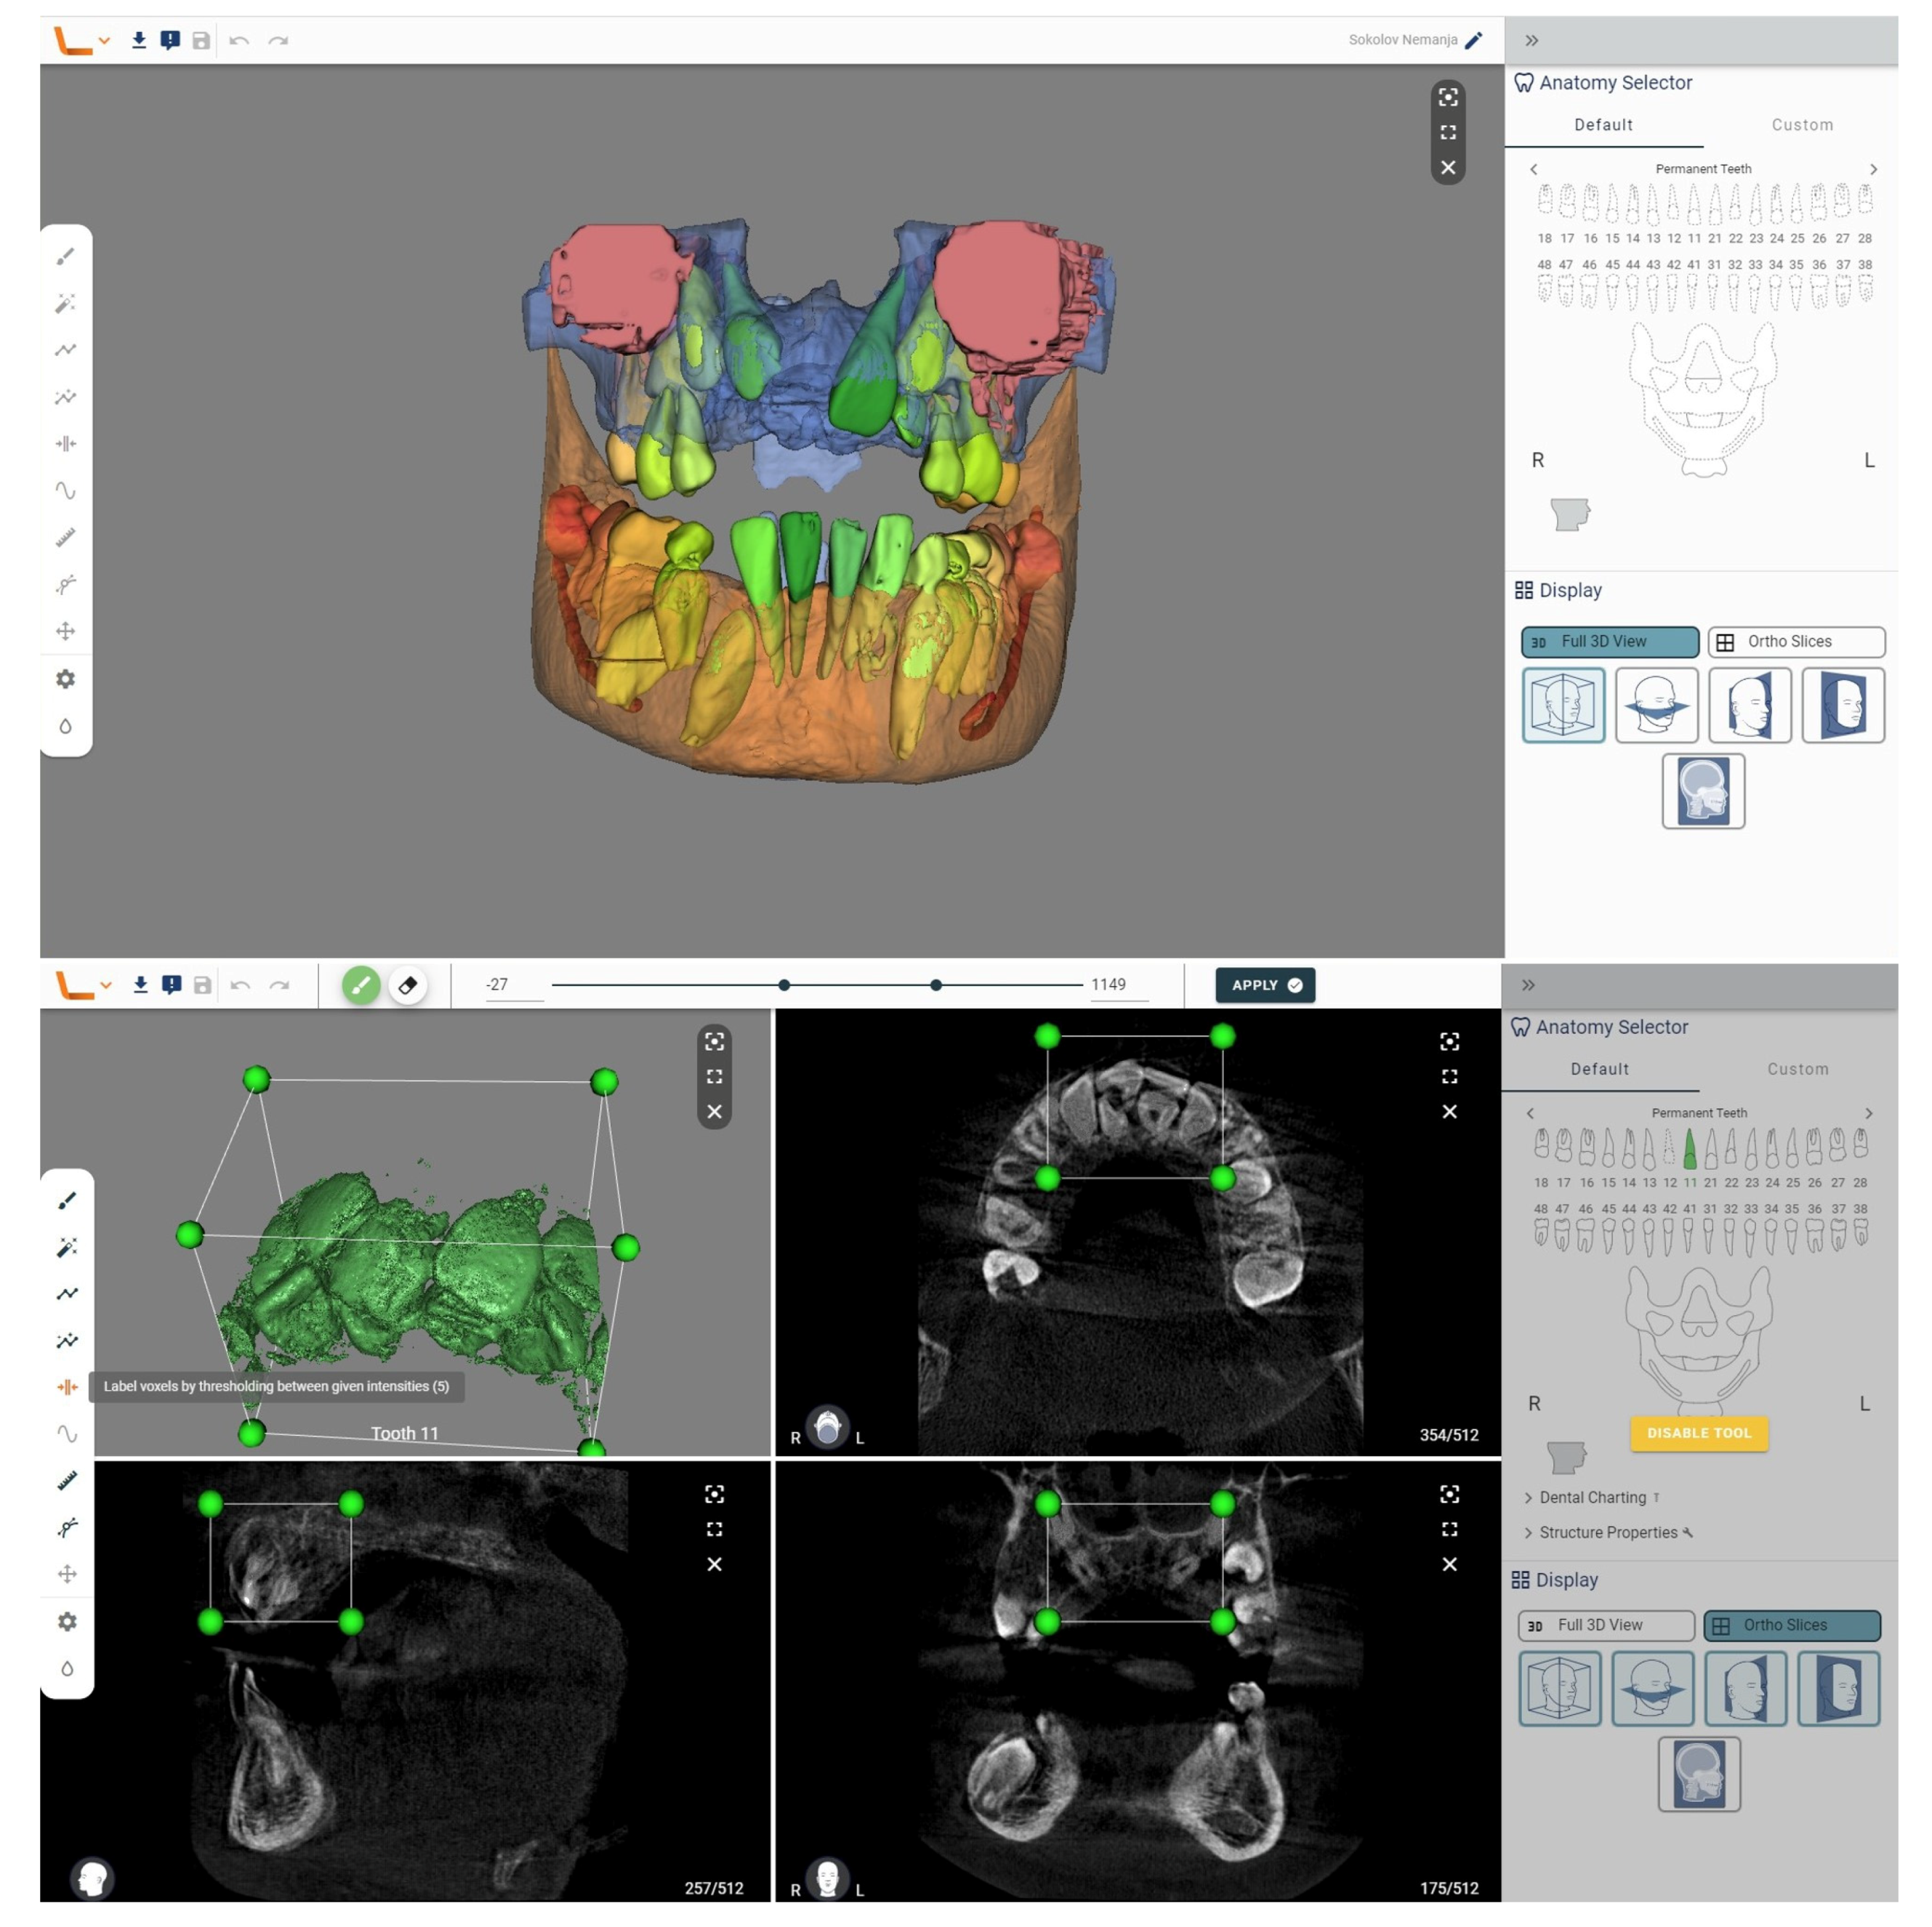Pick the spline curve tool in top window
The height and width of the screenshot is (1927, 1932).
coord(66,490)
